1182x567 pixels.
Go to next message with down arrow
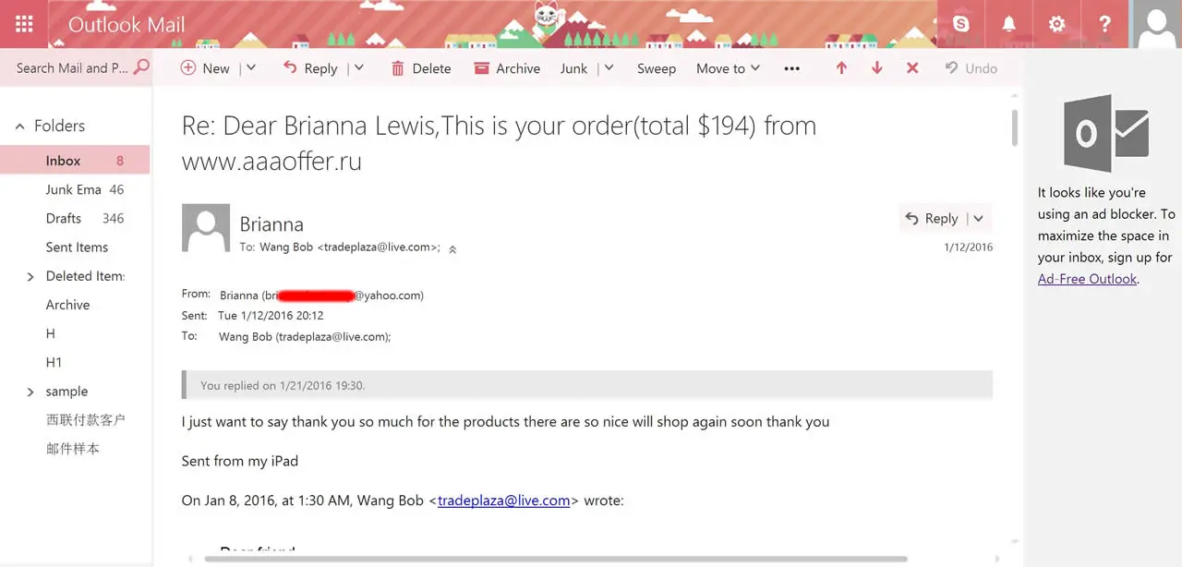[x=877, y=68]
